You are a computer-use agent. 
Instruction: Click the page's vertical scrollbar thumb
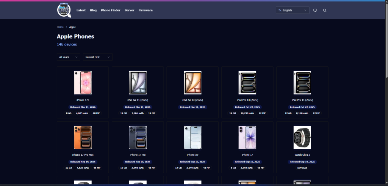tap(386, 41)
